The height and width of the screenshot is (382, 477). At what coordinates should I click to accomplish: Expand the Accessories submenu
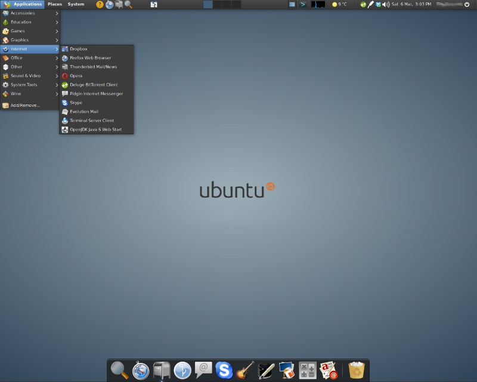point(30,13)
